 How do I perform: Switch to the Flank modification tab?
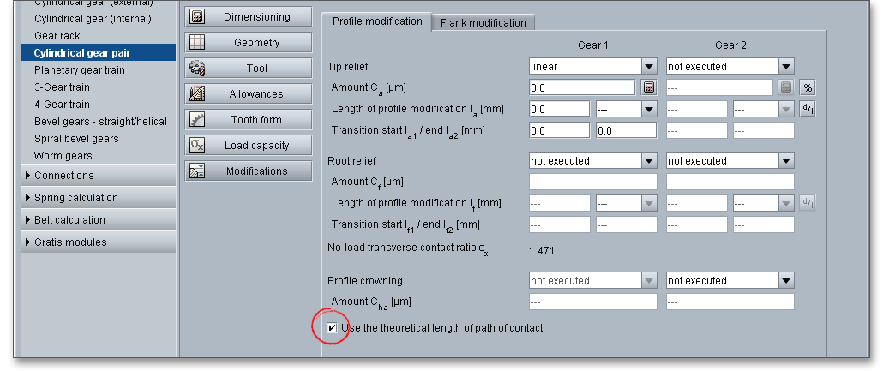coord(484,23)
